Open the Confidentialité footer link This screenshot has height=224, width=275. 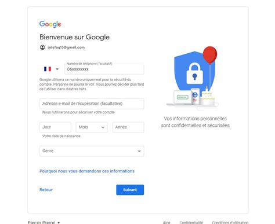(191, 222)
